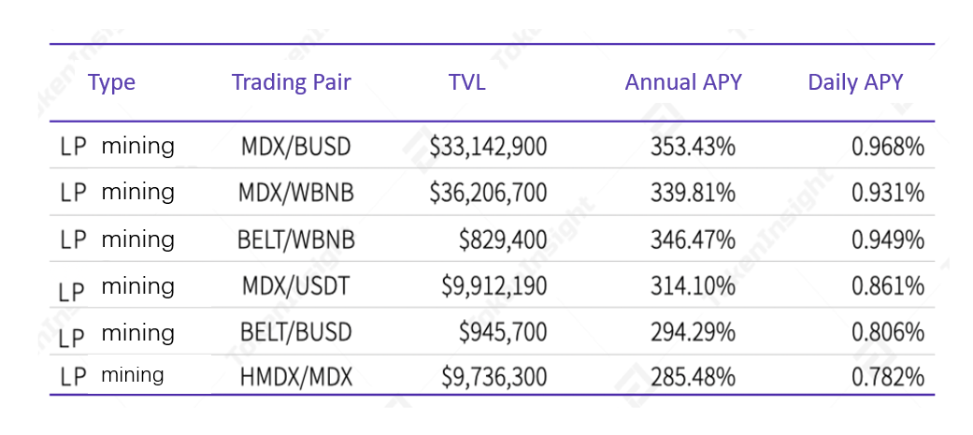
Task: Click the HMDX/MDX trading pair
Action: [x=296, y=377]
